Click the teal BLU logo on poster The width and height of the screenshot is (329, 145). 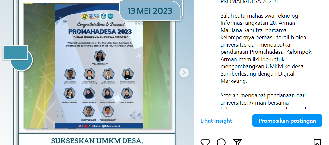pyautogui.click(x=110, y=16)
